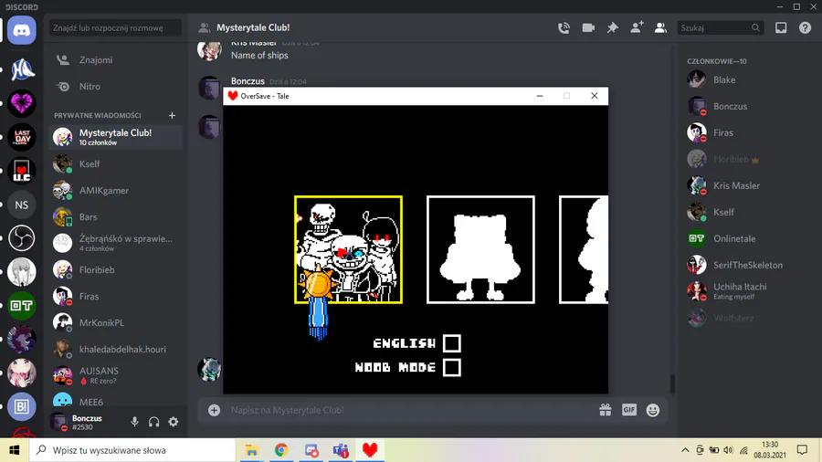Image resolution: width=822 pixels, height=462 pixels.
Task: Start a video call
Action: point(588,27)
